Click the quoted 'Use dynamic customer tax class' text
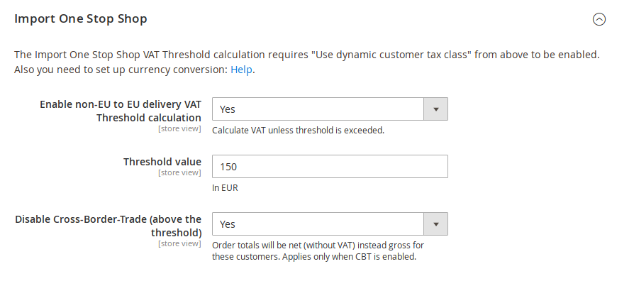 (x=391, y=55)
